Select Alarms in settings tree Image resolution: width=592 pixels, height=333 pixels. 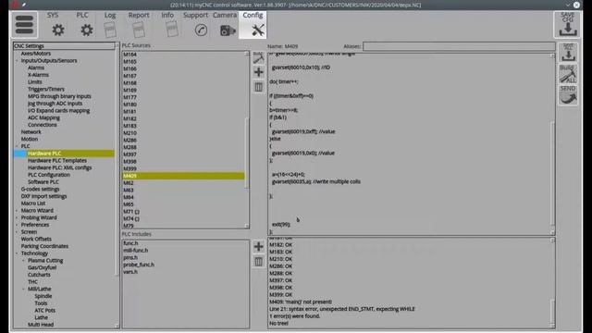point(36,68)
